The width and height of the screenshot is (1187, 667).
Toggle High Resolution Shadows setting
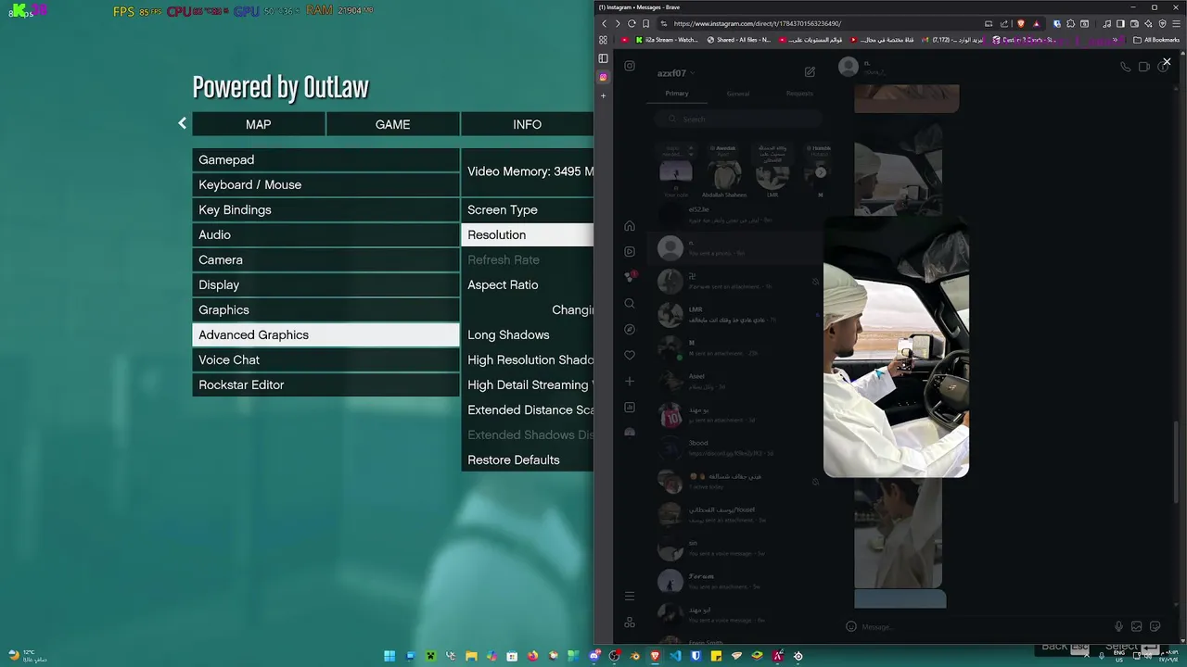click(527, 360)
